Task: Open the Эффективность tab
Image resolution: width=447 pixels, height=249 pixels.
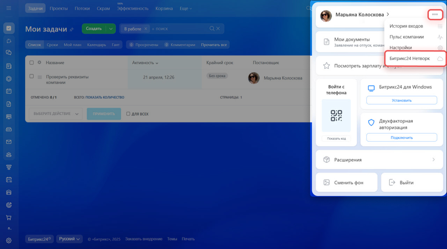Action: [133, 8]
